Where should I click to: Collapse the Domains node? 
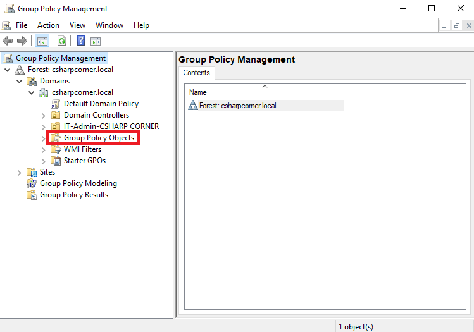(20, 82)
